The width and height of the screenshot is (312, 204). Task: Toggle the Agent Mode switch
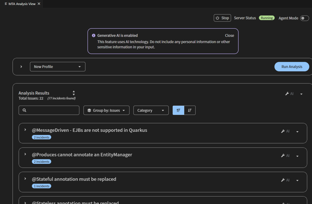pyautogui.click(x=304, y=18)
